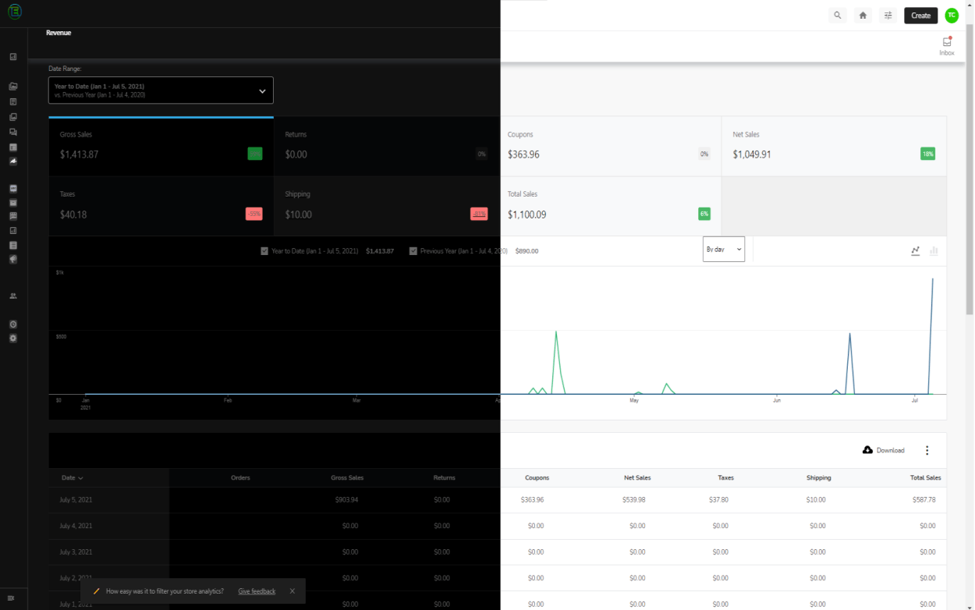This screenshot has width=975, height=610.
Task: Select the Taxes summary card
Action: point(161,206)
